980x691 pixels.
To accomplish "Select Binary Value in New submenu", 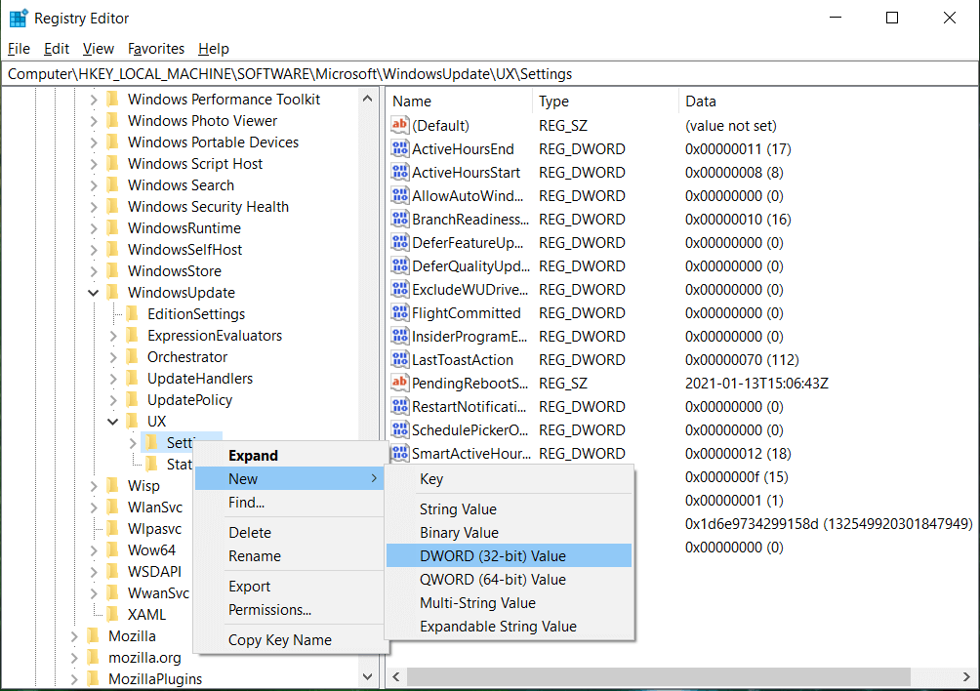I will click(509, 532).
